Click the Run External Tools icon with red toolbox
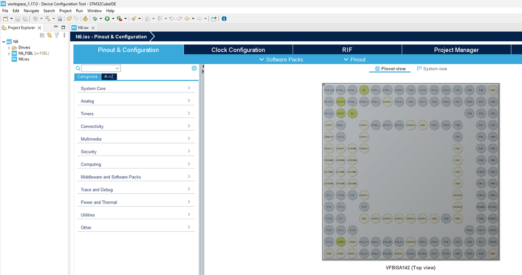 119,19
